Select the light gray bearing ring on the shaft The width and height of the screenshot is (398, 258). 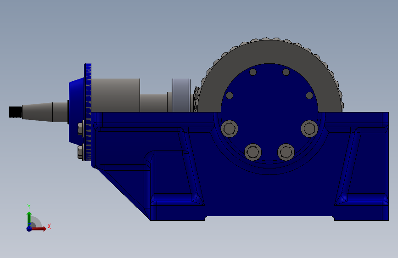pos(181,95)
